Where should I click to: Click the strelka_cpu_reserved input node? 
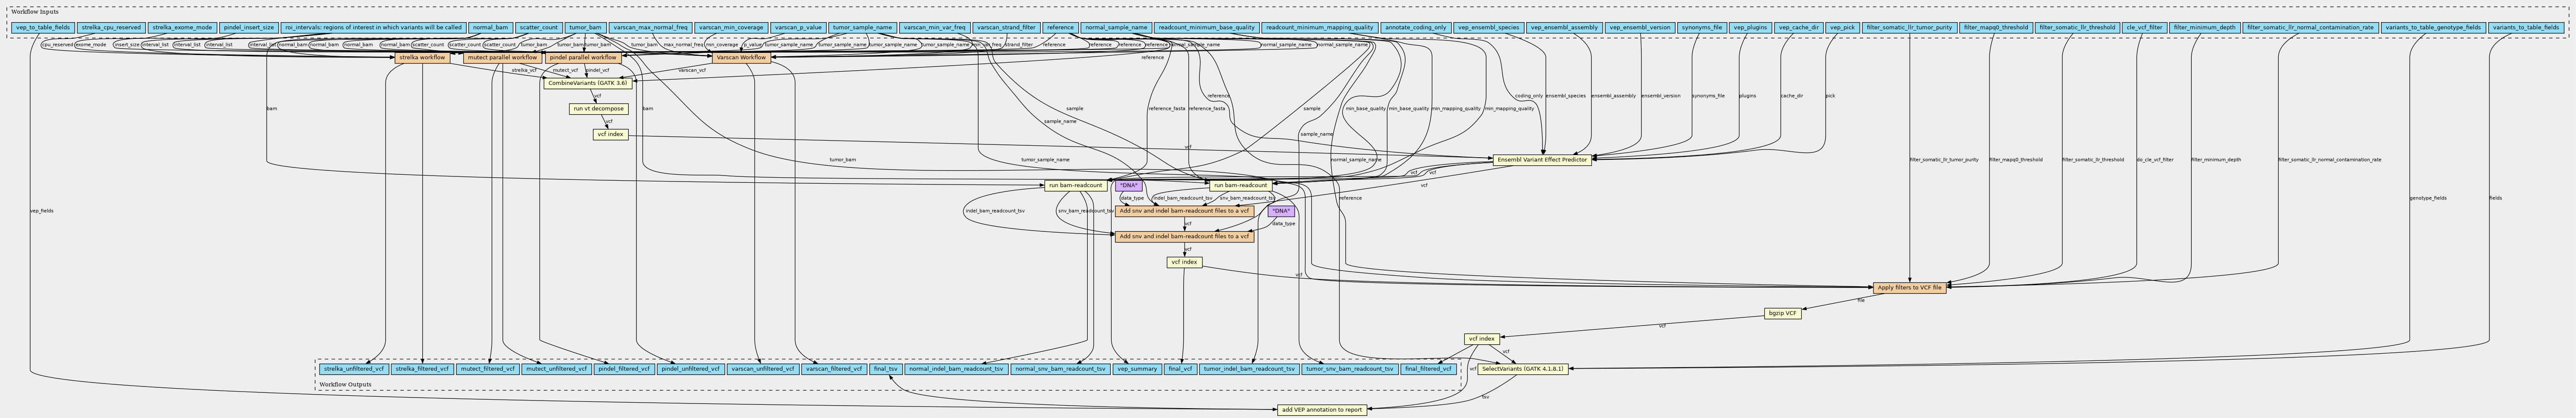[111, 28]
